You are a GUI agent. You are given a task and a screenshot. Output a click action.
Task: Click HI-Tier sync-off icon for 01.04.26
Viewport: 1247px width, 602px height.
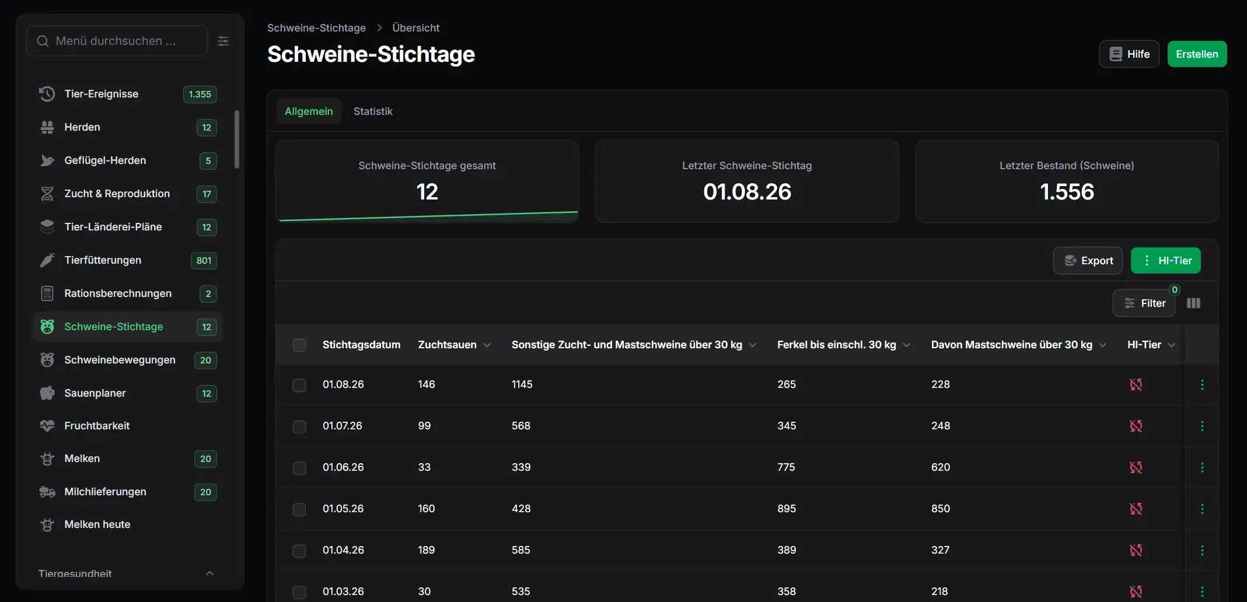pos(1136,550)
